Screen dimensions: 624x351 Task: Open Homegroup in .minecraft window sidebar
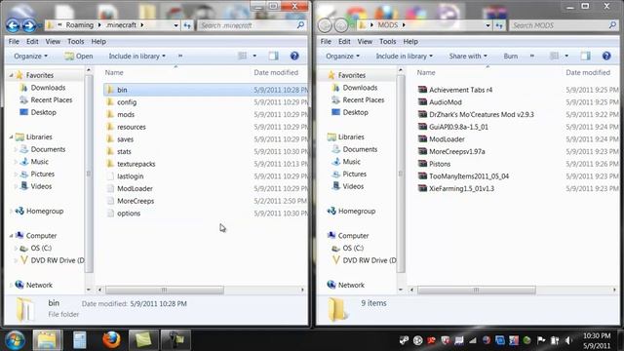(45, 211)
